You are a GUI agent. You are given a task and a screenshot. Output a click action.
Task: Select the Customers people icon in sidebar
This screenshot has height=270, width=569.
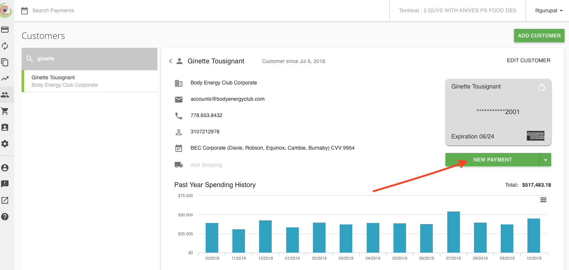5,95
